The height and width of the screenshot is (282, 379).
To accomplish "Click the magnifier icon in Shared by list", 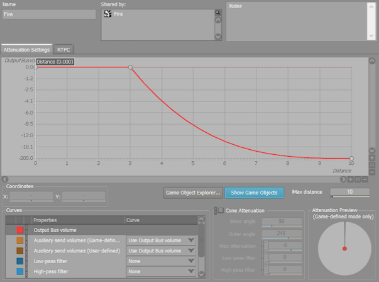I will (217, 13).
